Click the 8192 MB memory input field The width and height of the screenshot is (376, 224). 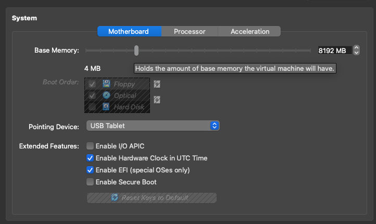[x=333, y=51]
